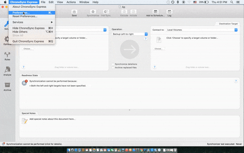Open left target Connect to dropdown arrow
The image size is (244, 153).
pos(105,30)
